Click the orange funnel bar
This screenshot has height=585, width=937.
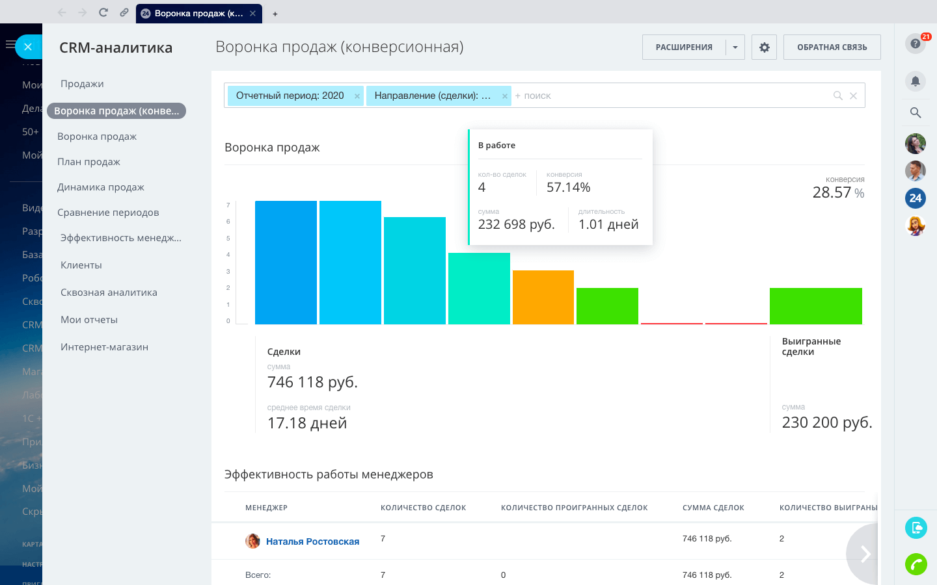[x=543, y=297]
